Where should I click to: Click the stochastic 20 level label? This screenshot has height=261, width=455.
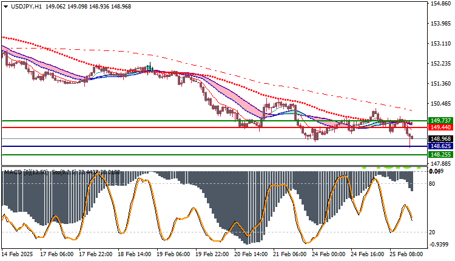click(x=433, y=232)
